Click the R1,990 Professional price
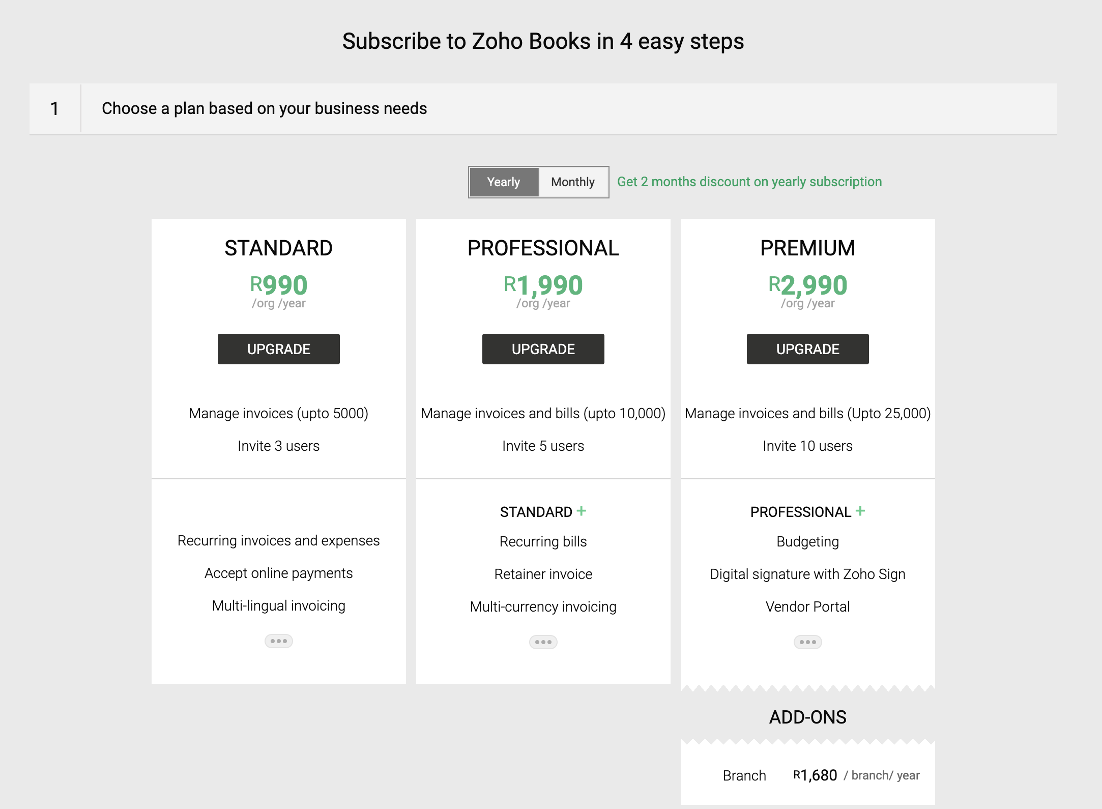1102x809 pixels. [543, 285]
